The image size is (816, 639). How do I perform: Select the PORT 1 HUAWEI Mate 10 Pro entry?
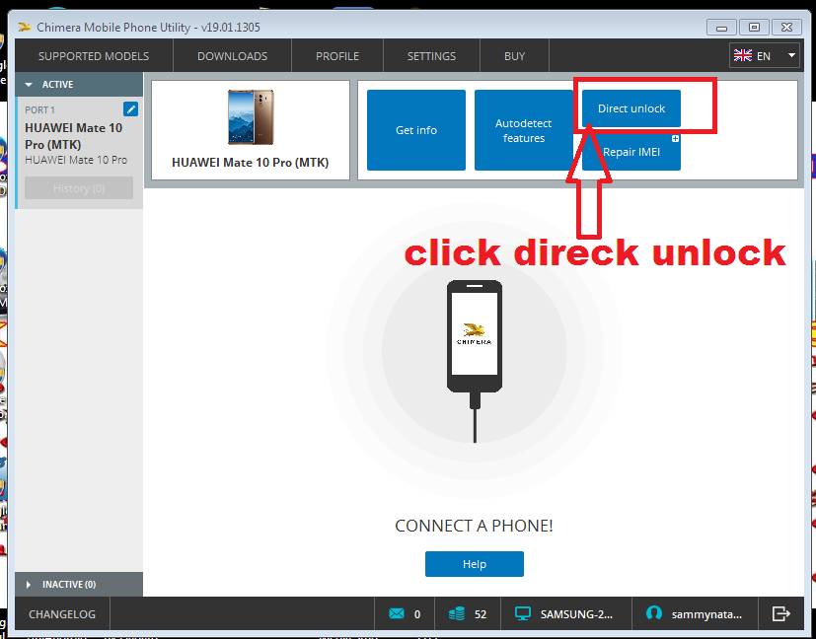tap(79, 152)
